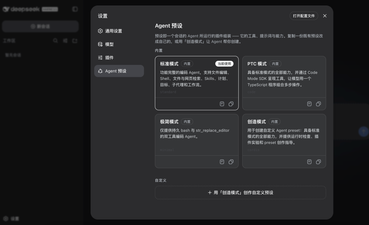Image resolution: width=369 pixels, height=225 pixels.
Task: Duplicate the 极简模式 preset
Action: click(231, 162)
